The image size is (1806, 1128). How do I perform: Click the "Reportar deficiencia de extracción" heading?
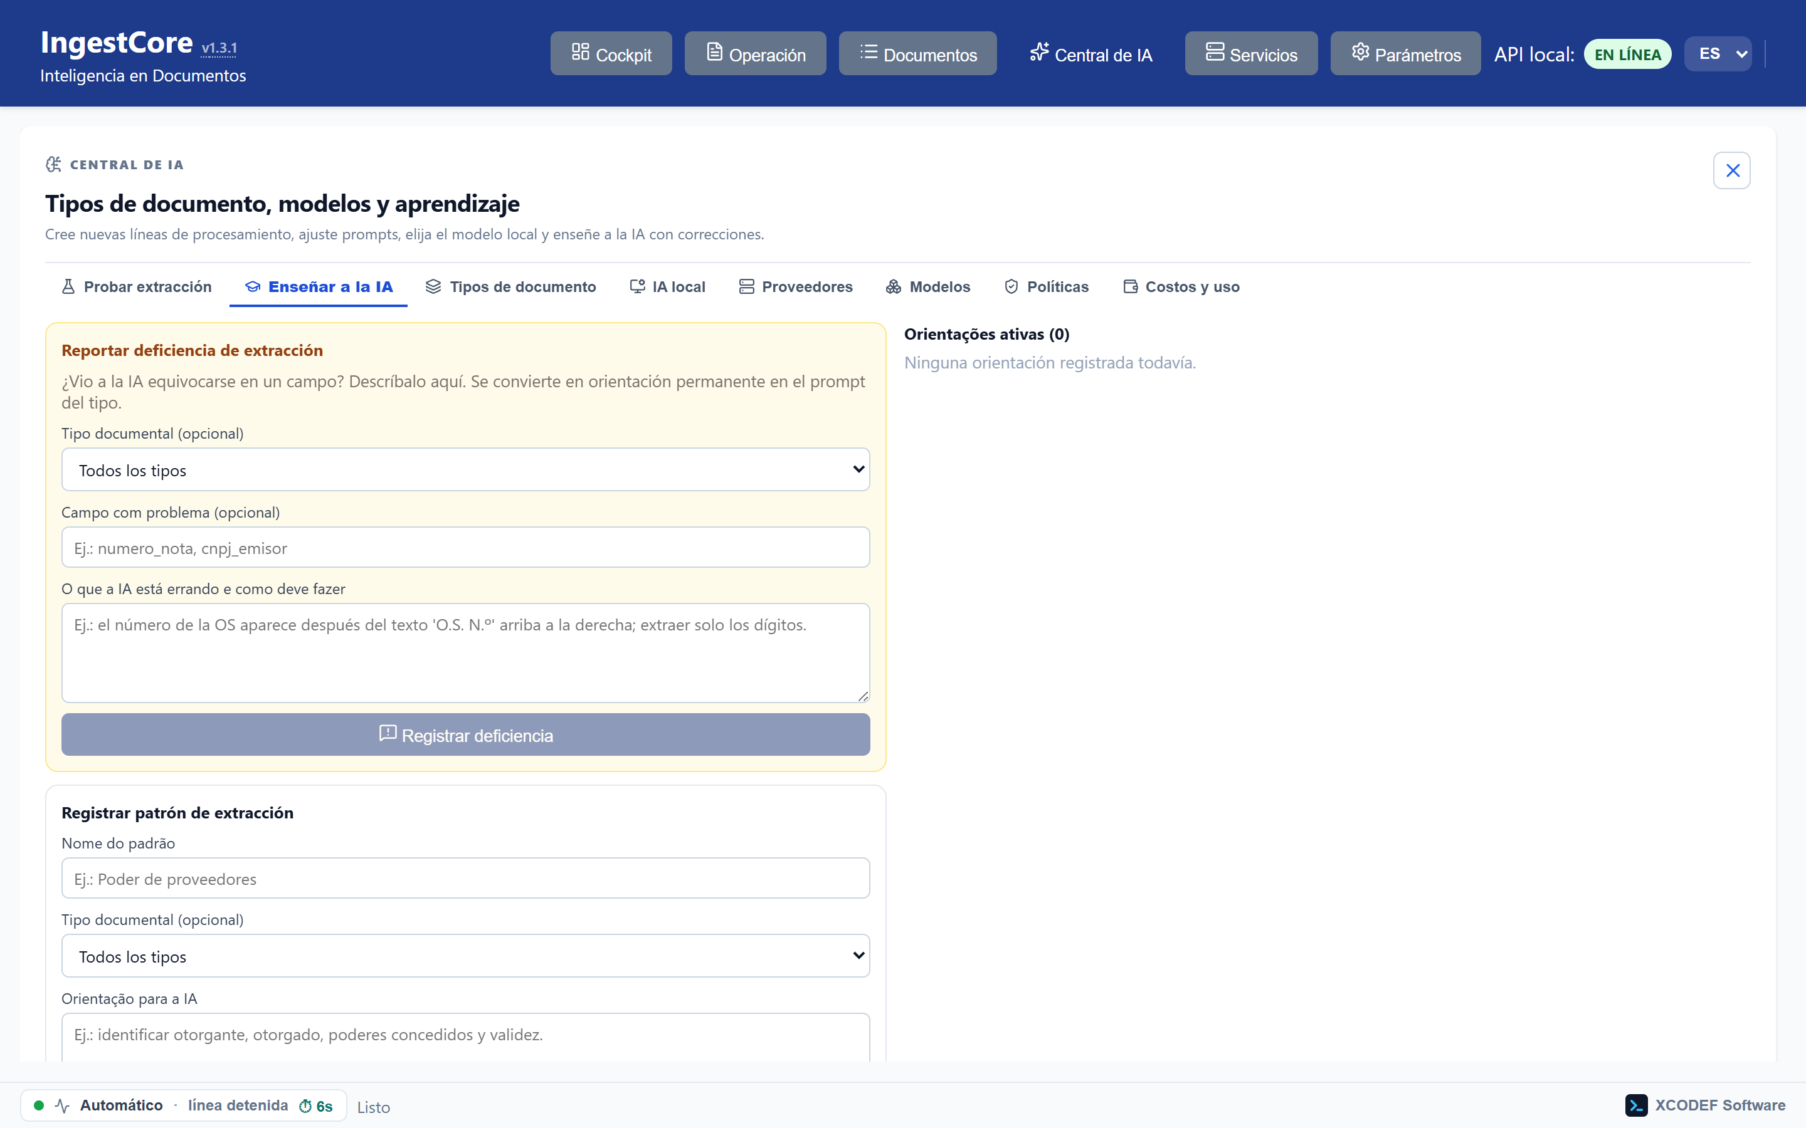(x=192, y=351)
